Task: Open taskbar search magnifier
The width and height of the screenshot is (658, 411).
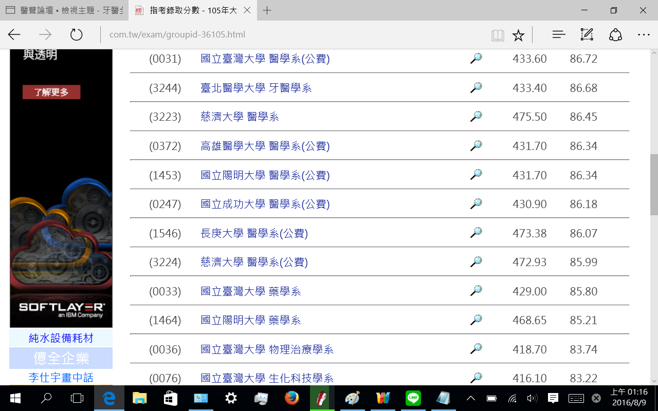Action: 46,398
